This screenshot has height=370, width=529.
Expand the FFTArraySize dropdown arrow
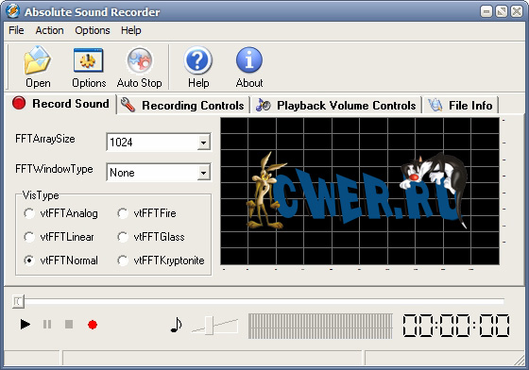[x=203, y=143]
